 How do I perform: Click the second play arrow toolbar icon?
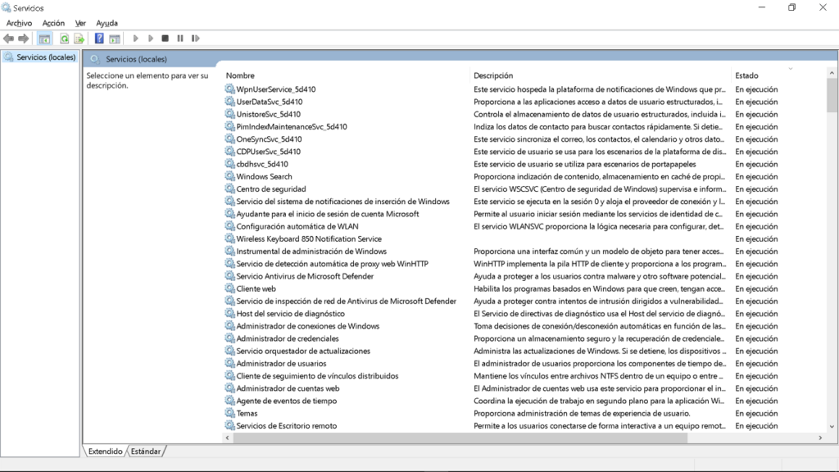pos(151,39)
